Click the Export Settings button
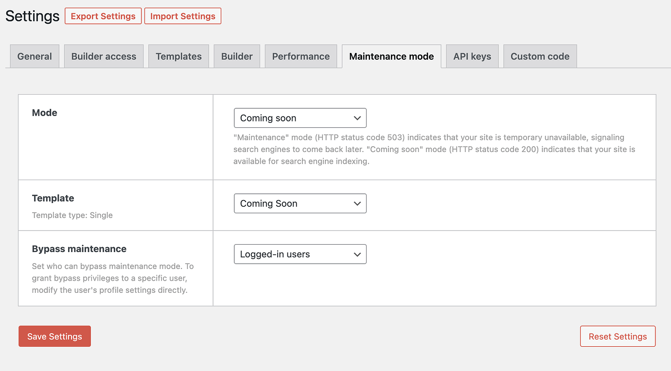Image resolution: width=671 pixels, height=371 pixels. 103,16
